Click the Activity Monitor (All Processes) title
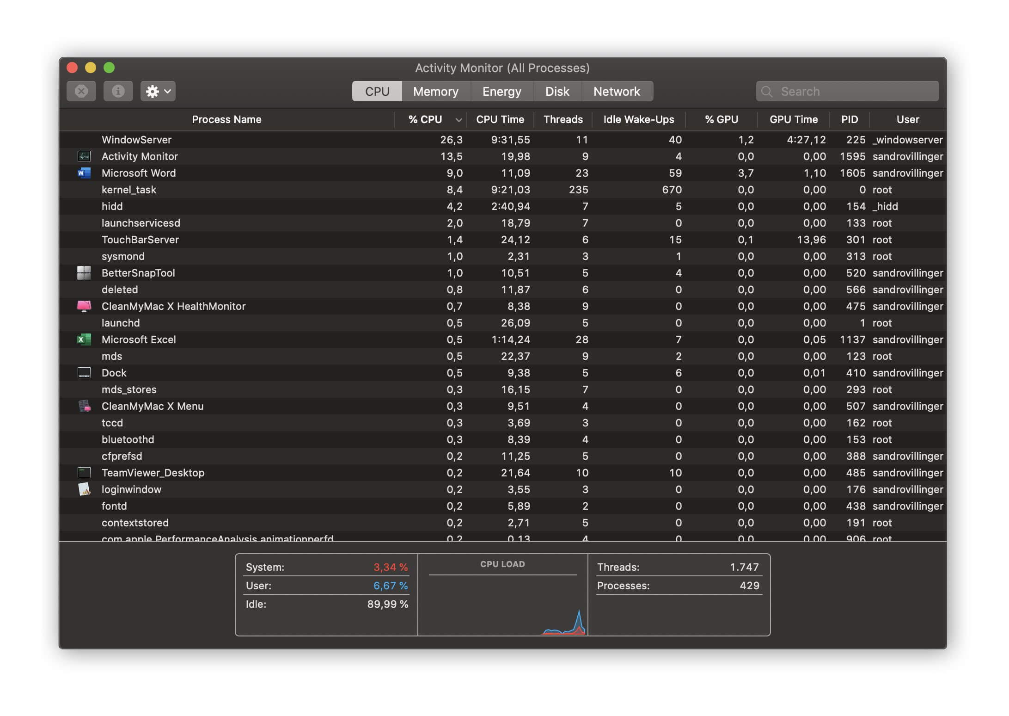1009x716 pixels. click(502, 68)
